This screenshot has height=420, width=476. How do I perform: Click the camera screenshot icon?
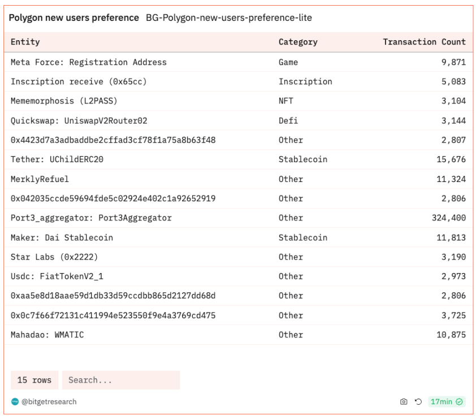click(404, 402)
